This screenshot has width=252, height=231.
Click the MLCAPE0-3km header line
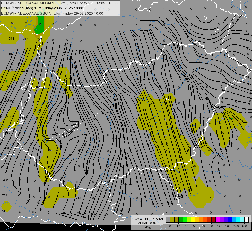59,3
